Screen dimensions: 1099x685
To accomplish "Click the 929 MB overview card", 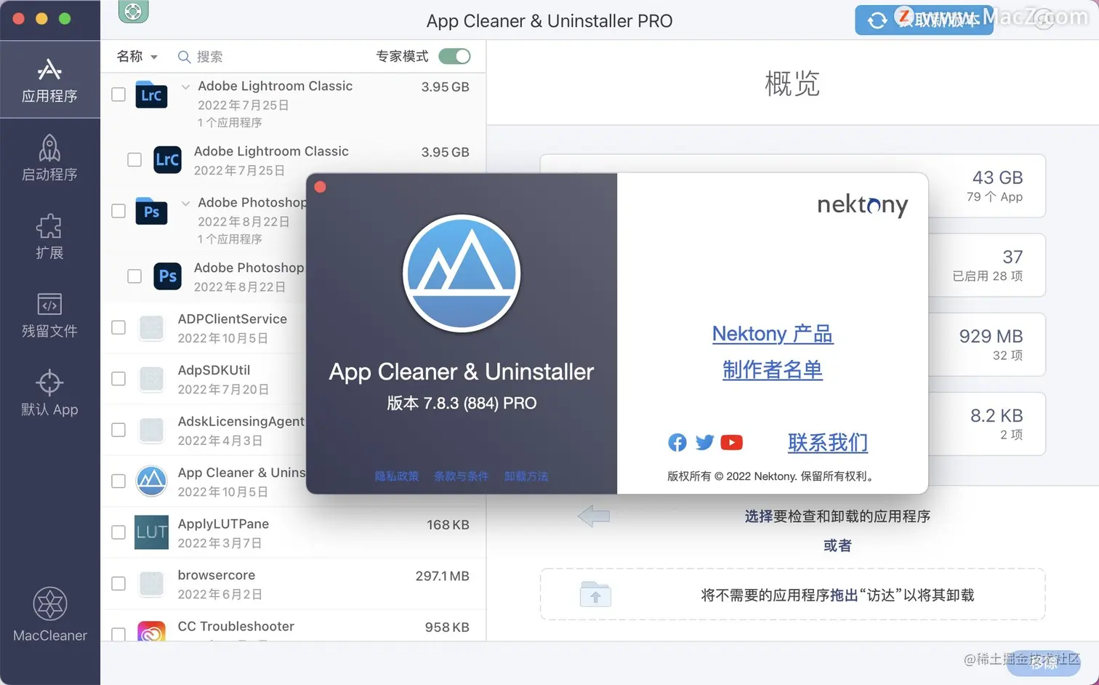I will click(987, 344).
